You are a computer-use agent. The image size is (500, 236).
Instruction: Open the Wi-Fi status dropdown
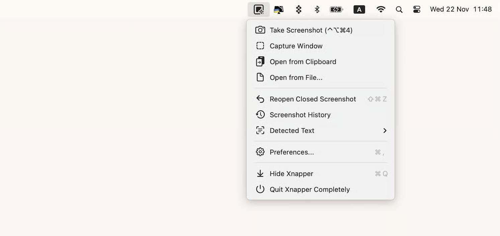point(381,9)
